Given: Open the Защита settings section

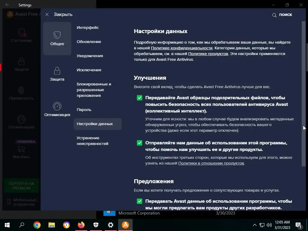Looking at the screenshot, I should 57,74.
